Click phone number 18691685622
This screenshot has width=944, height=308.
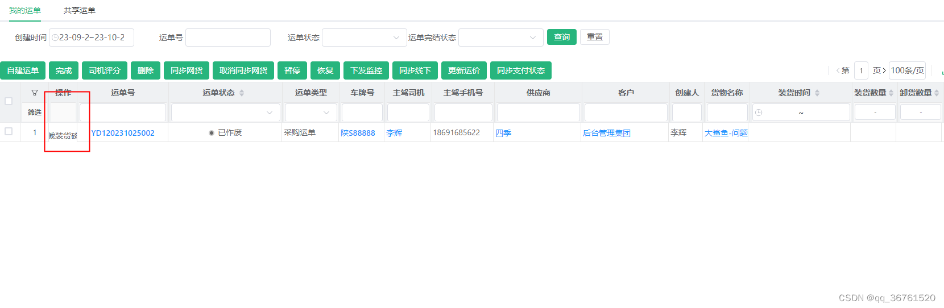(457, 132)
